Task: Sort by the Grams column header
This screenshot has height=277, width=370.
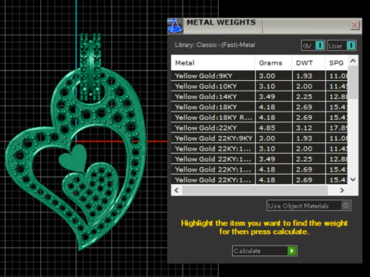Action: [x=274, y=63]
